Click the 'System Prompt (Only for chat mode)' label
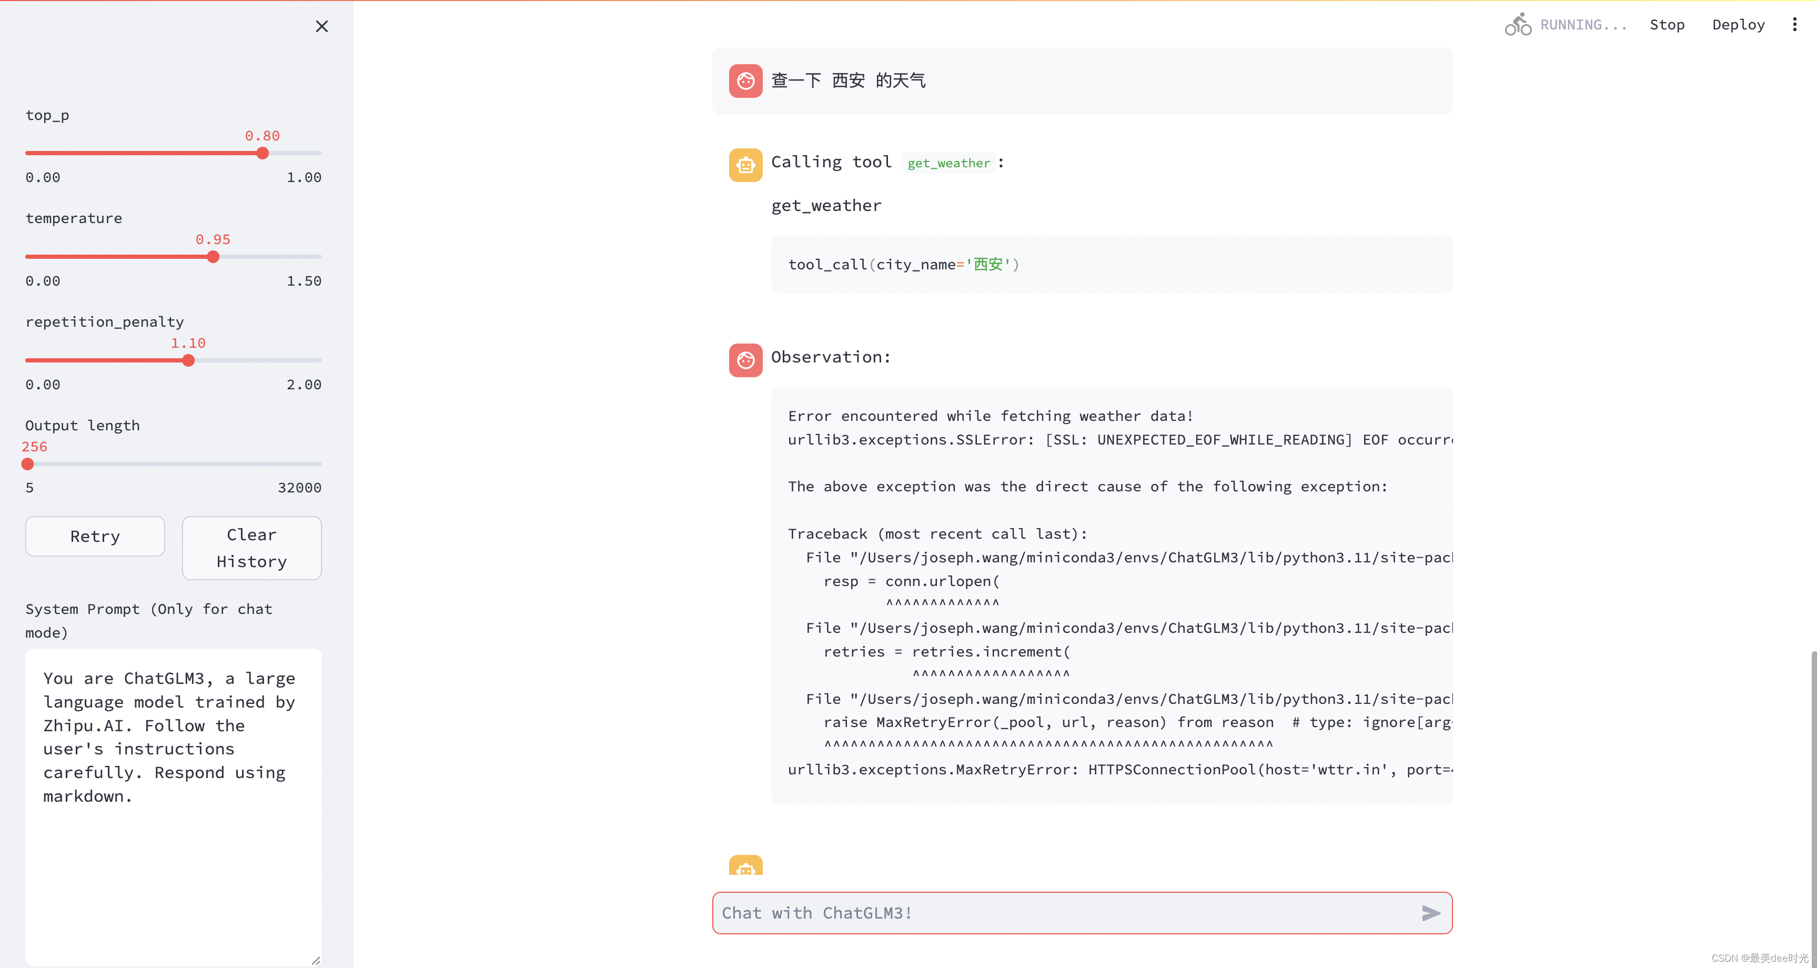Screen dimensions: 1817x968 (x=149, y=620)
